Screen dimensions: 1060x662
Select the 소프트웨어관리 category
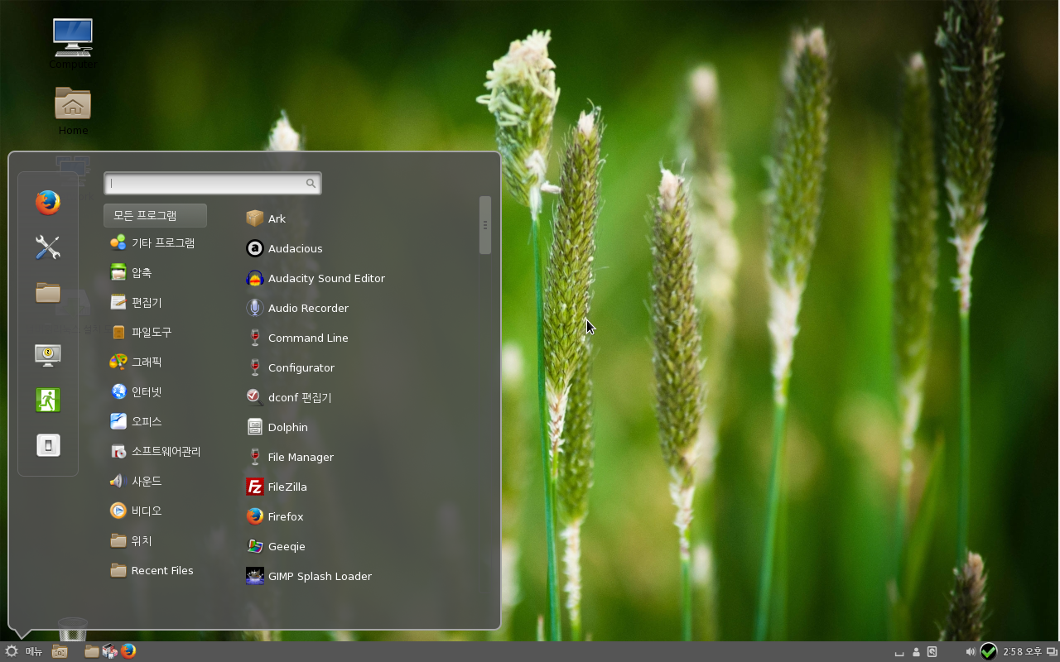point(155,451)
